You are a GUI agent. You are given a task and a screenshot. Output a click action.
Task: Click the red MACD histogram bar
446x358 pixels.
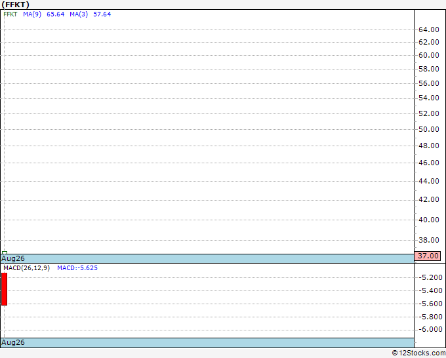click(x=5, y=289)
